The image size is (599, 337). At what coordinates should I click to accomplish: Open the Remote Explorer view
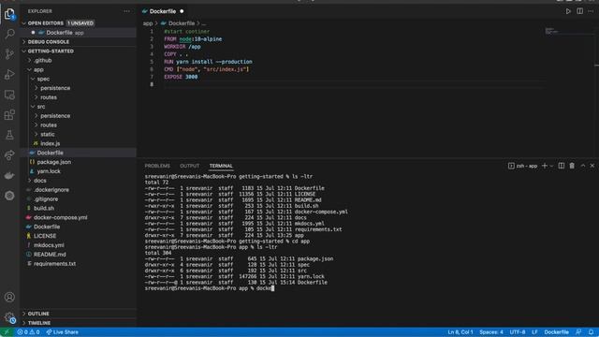tap(9, 95)
